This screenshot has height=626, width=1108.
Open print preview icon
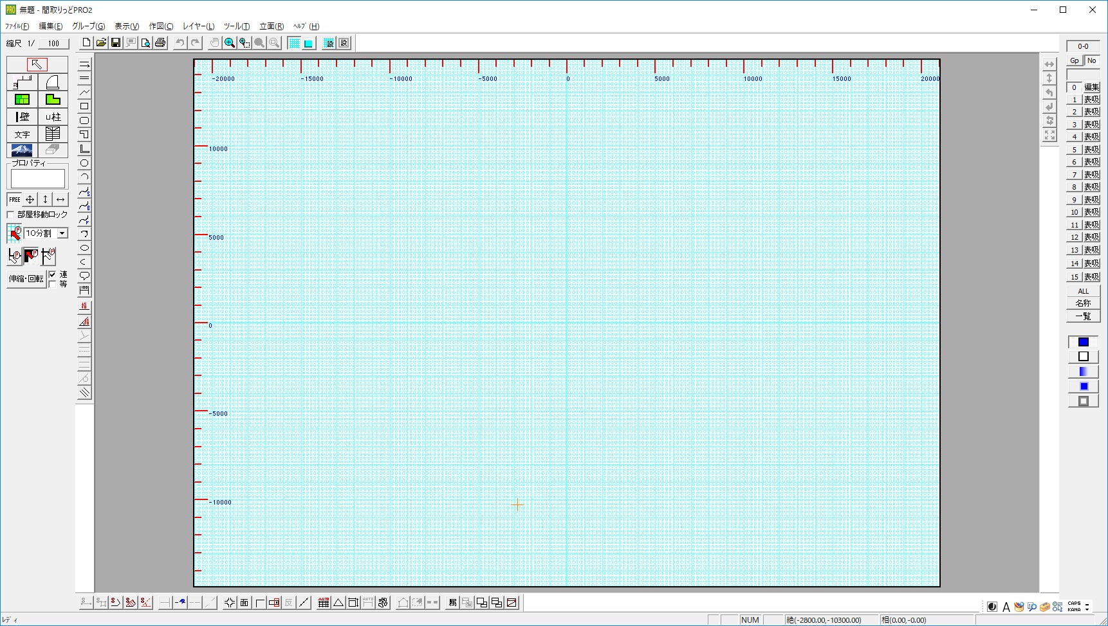click(x=145, y=43)
